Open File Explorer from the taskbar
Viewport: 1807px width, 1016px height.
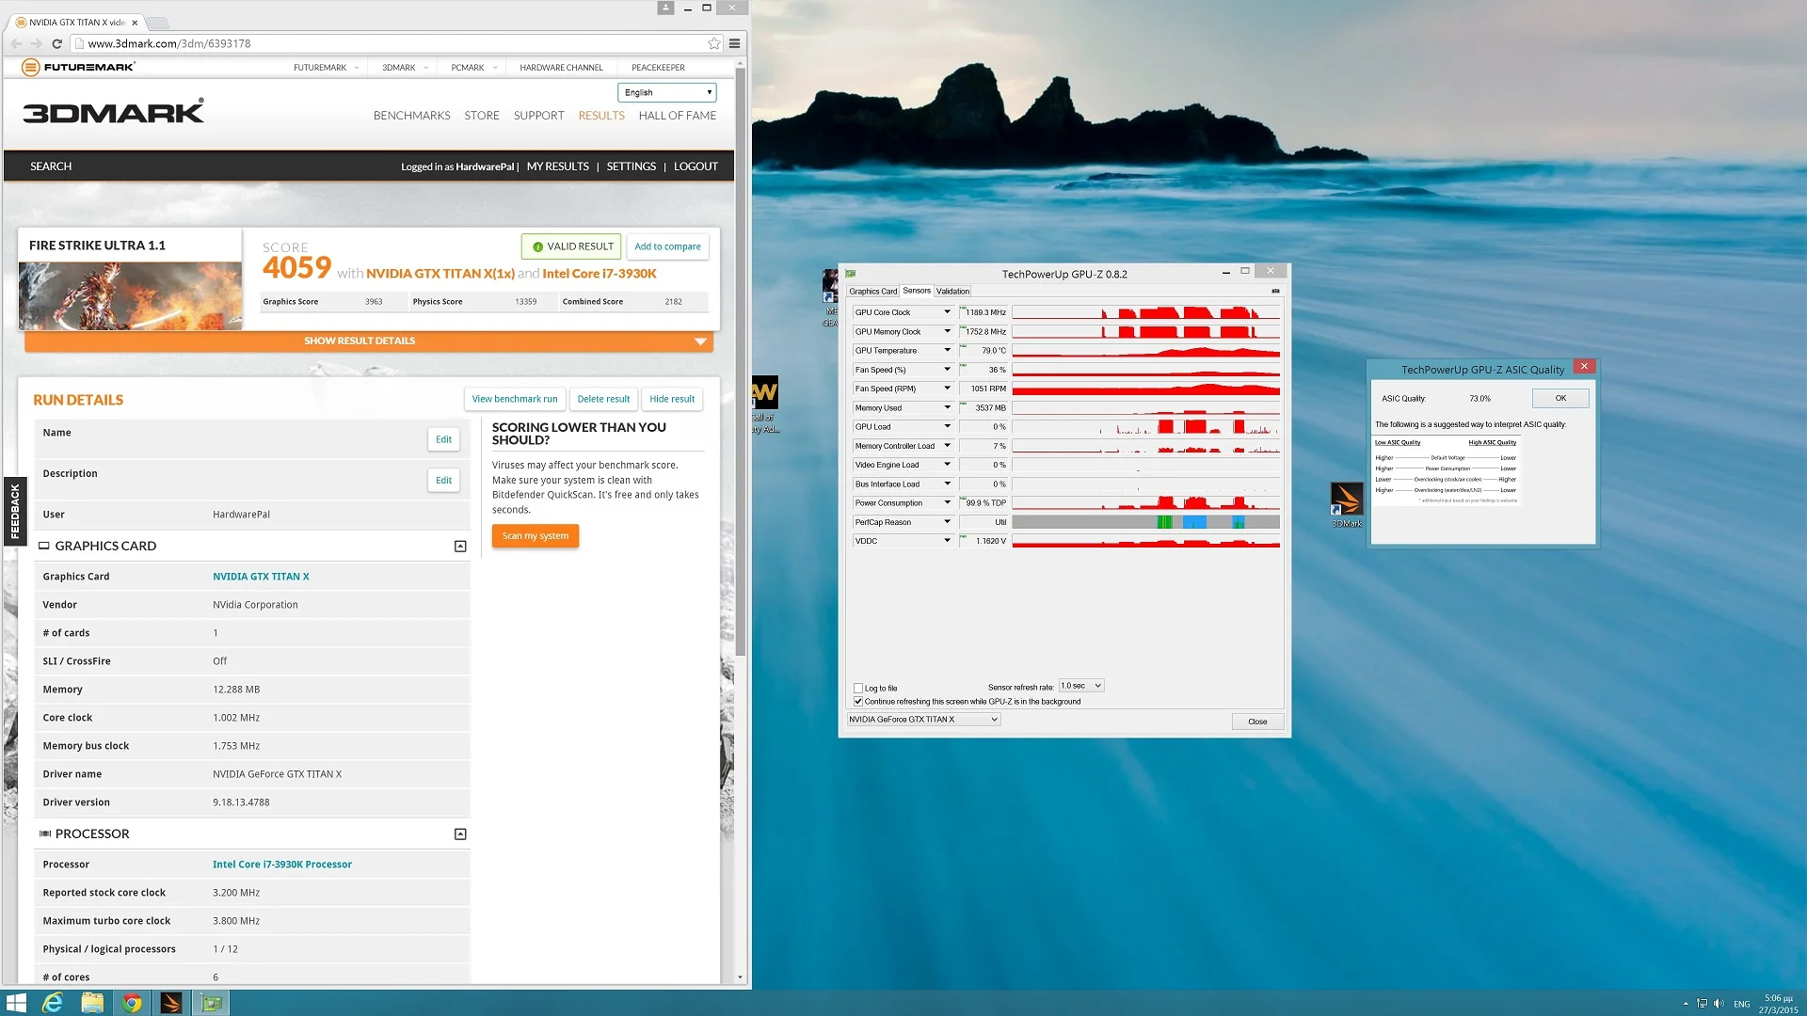92,1003
